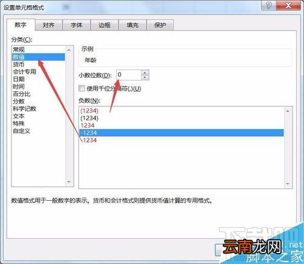Open the 保护 tab
The image size is (304, 264).
[x=160, y=25]
